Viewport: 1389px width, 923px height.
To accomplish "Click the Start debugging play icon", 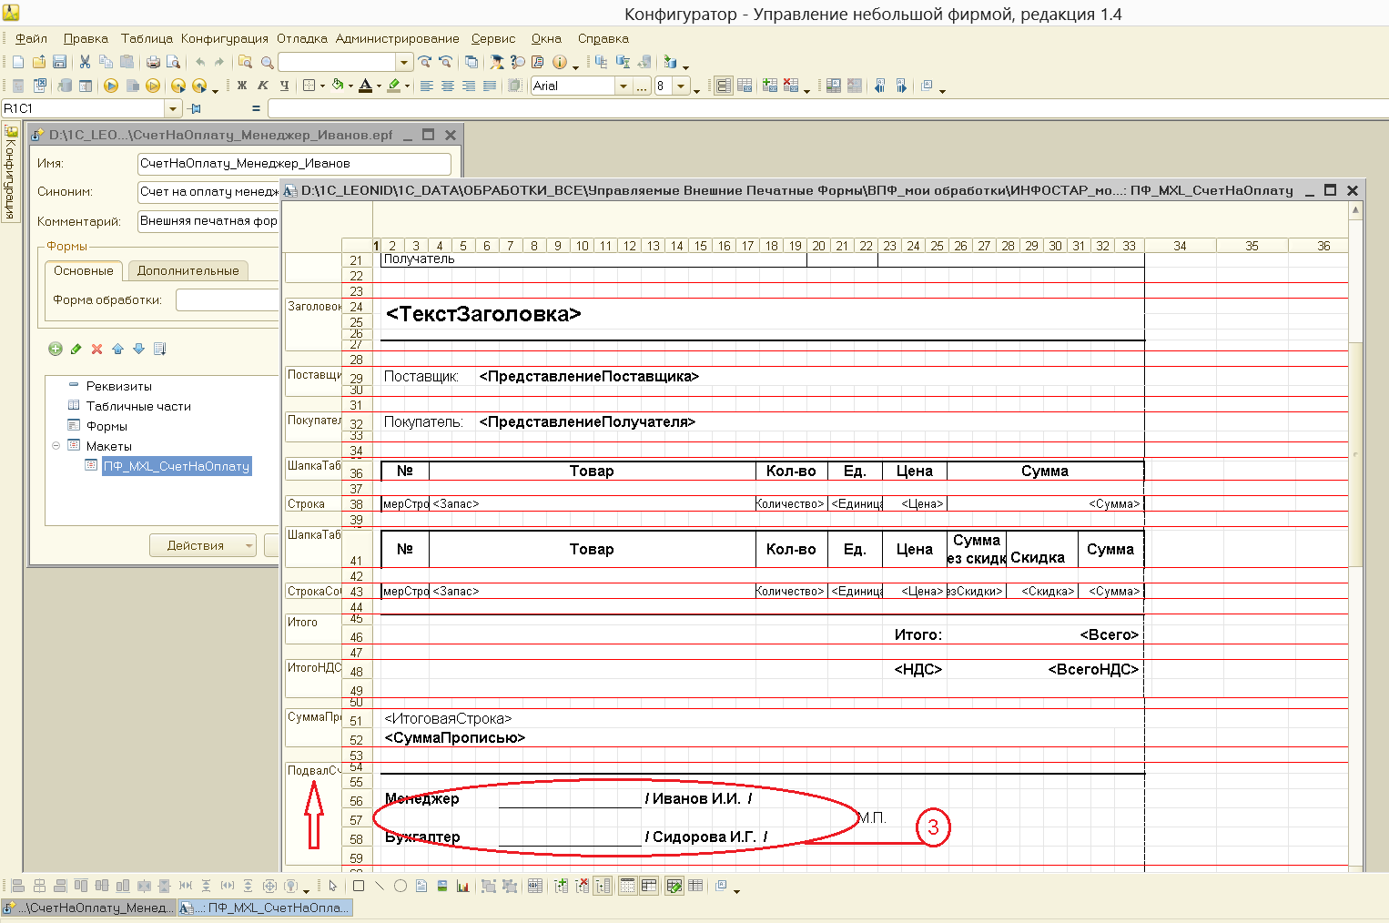I will coord(111,86).
